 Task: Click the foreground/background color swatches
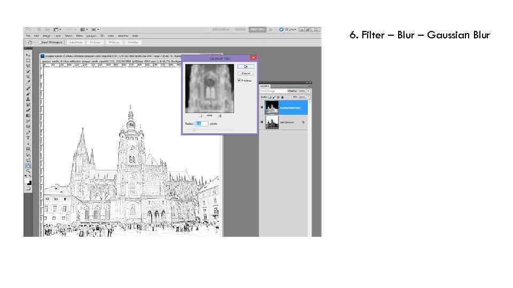coord(29,182)
